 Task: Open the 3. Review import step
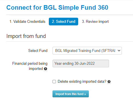95,21
